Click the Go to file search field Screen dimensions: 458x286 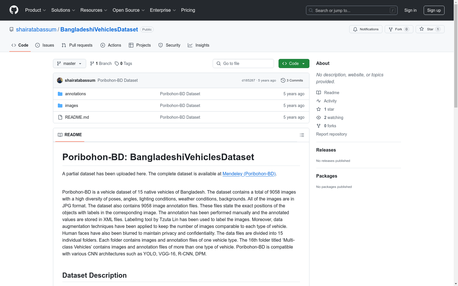coord(243,63)
